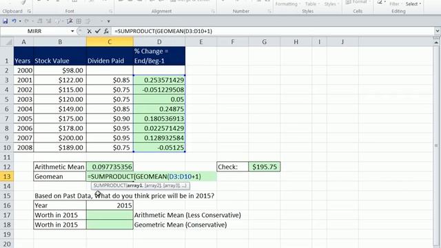Open the Find & Select dropdown
The height and width of the screenshot is (248, 441).
pos(413,3)
